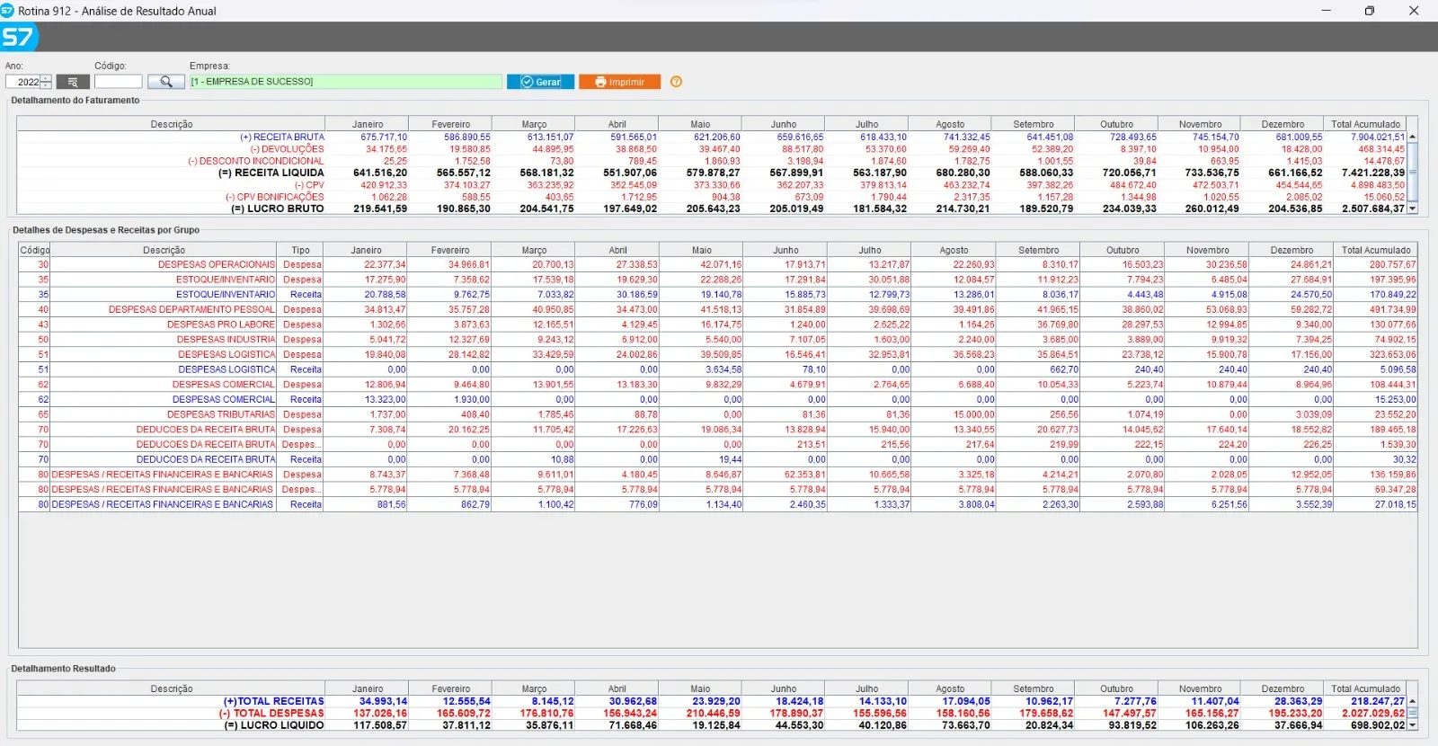Select the Empresa field showing EMPRESA DE SUCESSO
This screenshot has height=746, width=1438.
(x=345, y=82)
